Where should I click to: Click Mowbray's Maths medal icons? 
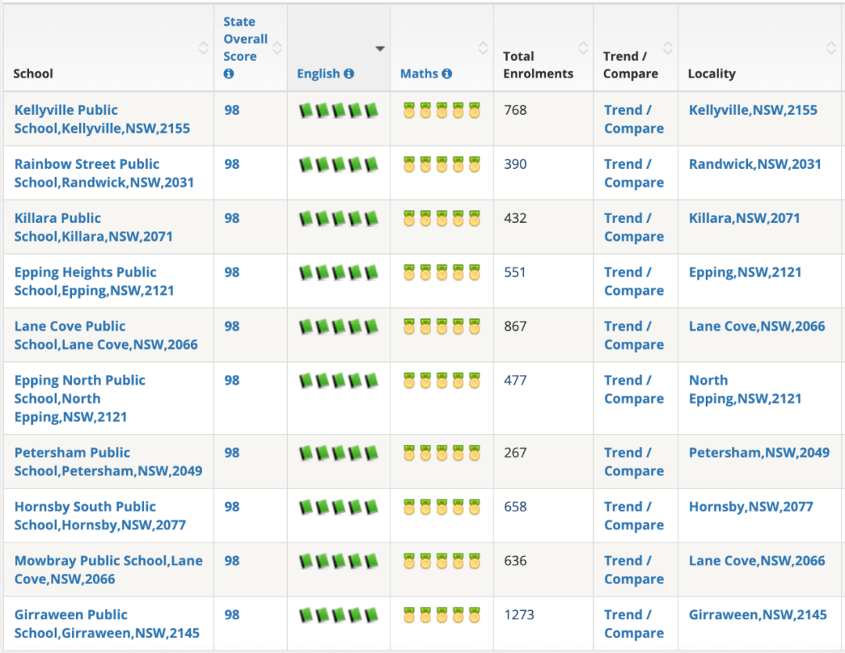pos(441,562)
